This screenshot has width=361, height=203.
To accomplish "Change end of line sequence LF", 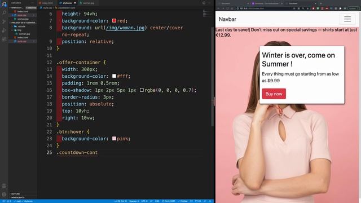I will (151, 201).
